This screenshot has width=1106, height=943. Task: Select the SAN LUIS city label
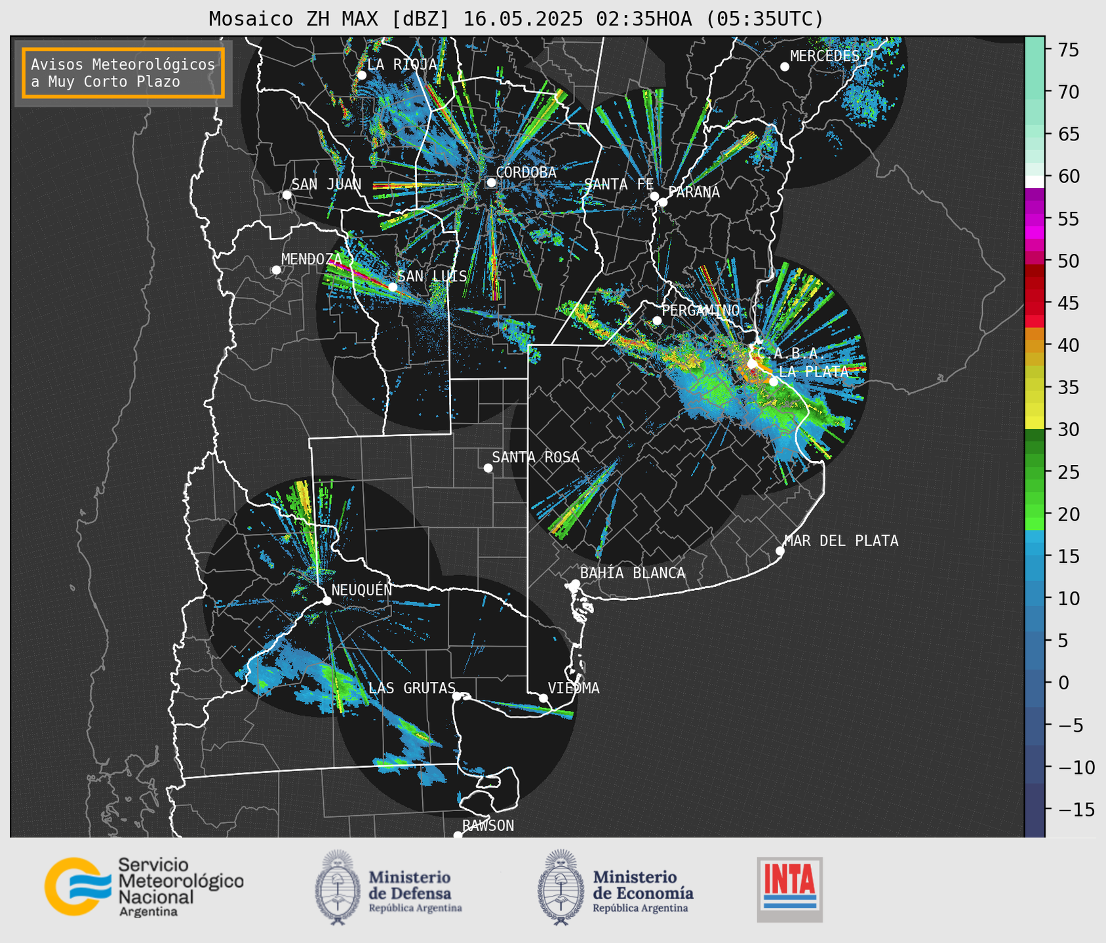point(432,276)
